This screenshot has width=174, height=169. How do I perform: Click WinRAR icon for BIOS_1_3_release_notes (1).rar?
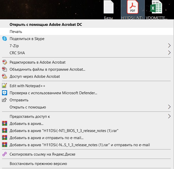tap(5, 130)
